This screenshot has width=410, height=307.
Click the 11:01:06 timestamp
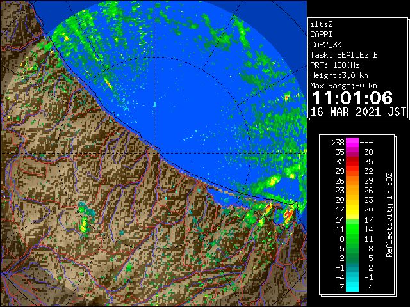pos(352,98)
